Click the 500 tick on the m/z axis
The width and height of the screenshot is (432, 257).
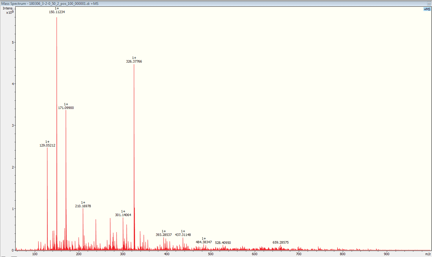point(211,254)
